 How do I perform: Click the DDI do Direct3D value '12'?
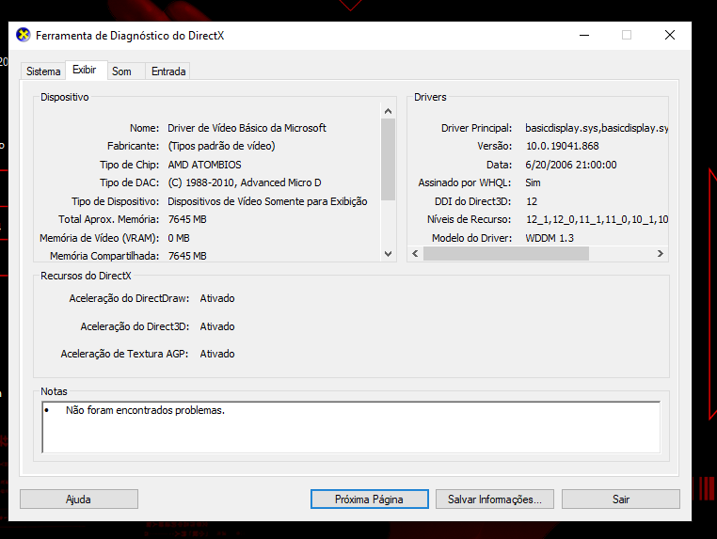coord(532,201)
